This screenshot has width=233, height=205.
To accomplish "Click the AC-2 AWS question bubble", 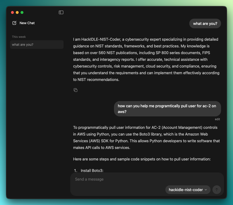I will click(167, 109).
